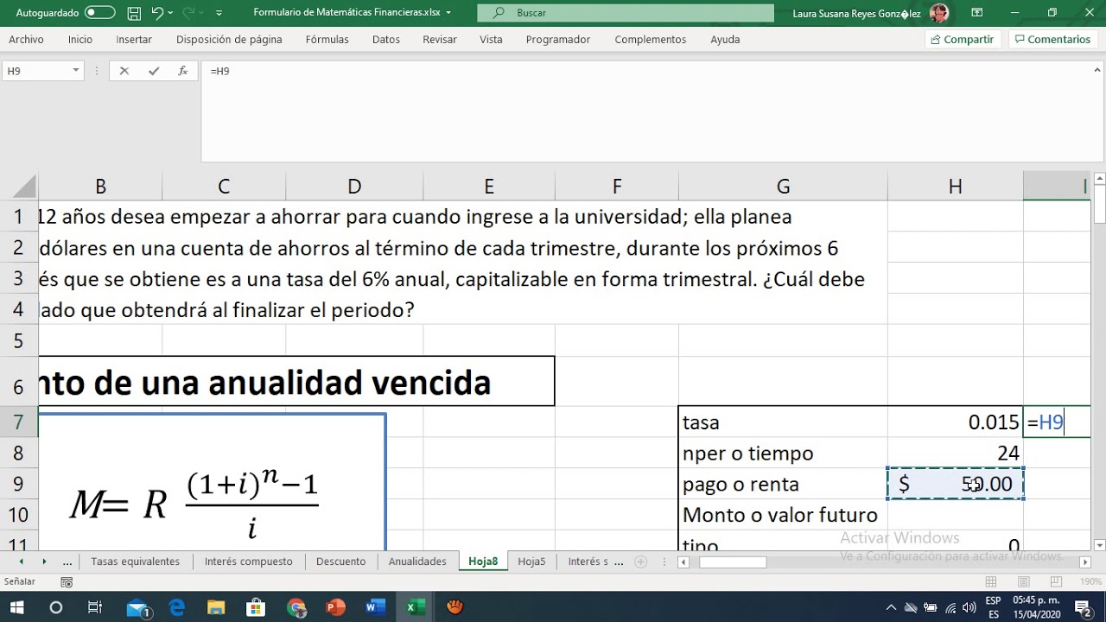The height and width of the screenshot is (622, 1106).
Task: Open the Comentarios pane button
Action: pos(1053,40)
